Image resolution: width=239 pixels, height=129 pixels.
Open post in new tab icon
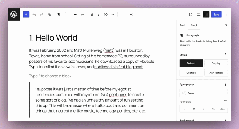[191, 14]
